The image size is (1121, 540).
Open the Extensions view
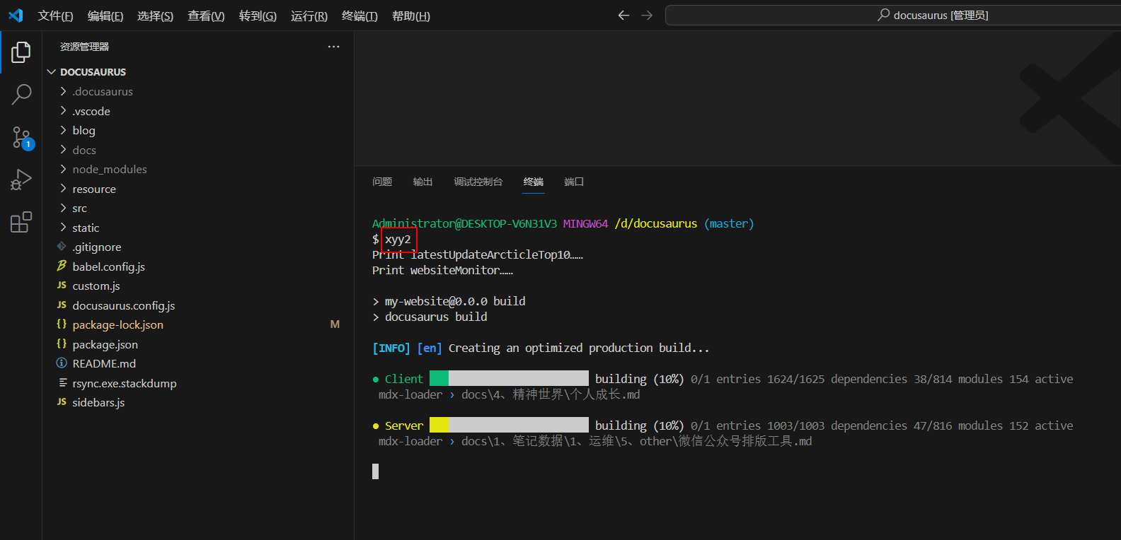[21, 222]
